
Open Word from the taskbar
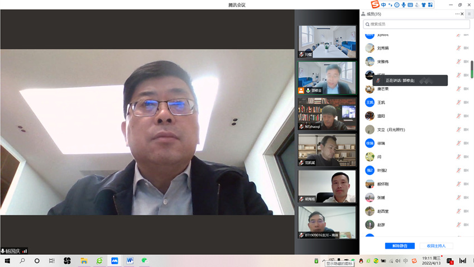tap(130, 261)
